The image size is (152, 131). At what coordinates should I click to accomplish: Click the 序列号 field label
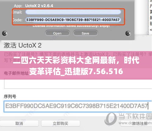(x=10, y=96)
